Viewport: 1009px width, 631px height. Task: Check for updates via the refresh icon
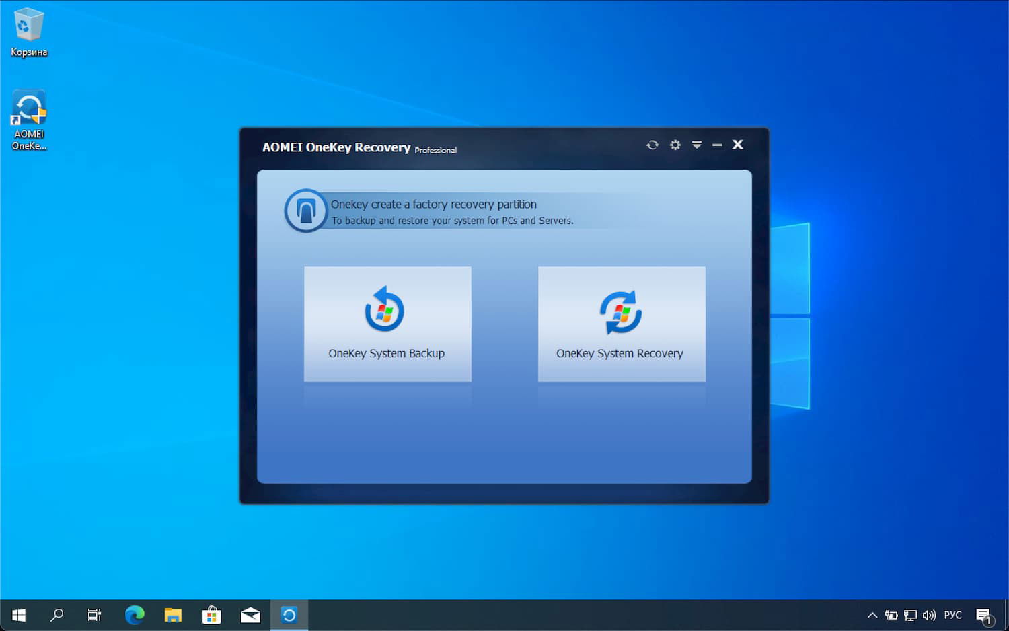point(652,145)
